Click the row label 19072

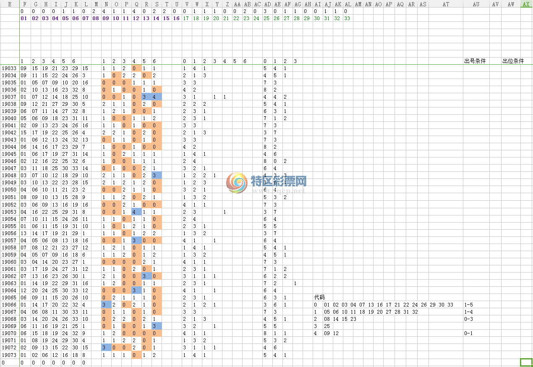pyautogui.click(x=9, y=347)
